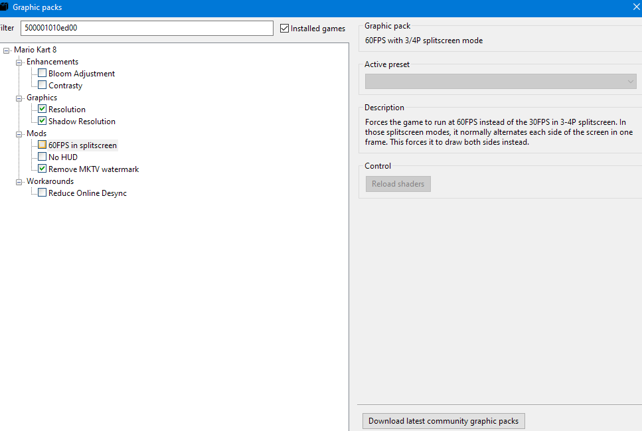This screenshot has width=642, height=431.
Task: Close the Graphic packs window
Action: click(637, 7)
